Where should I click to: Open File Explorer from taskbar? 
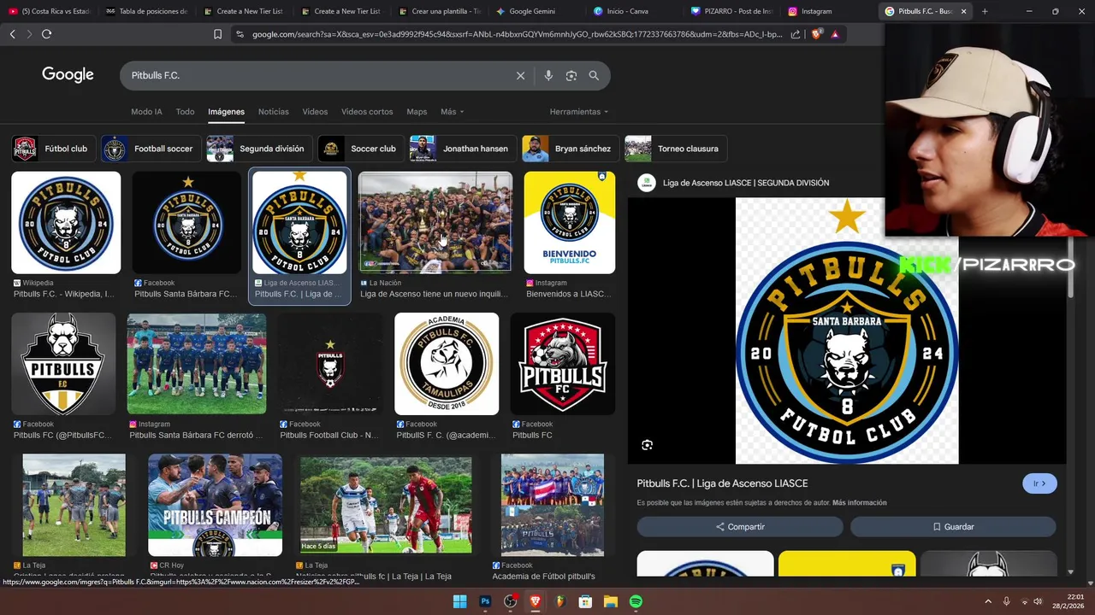(x=611, y=601)
